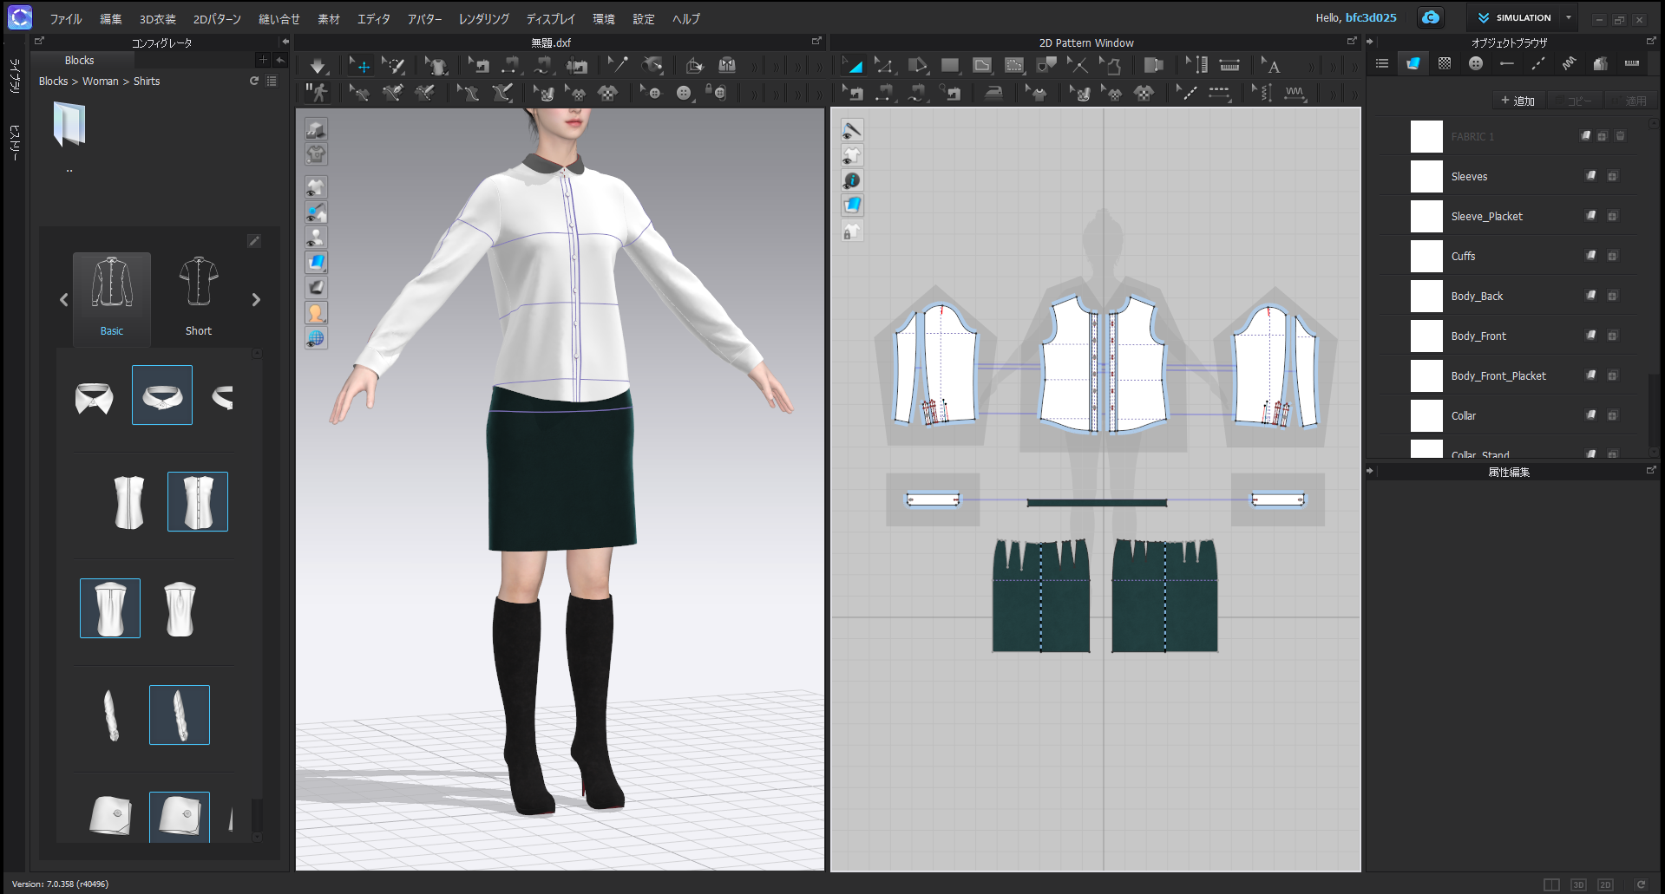The width and height of the screenshot is (1665, 894).
Task: Open the Button tab in the Object Browser
Action: pyautogui.click(x=1475, y=62)
